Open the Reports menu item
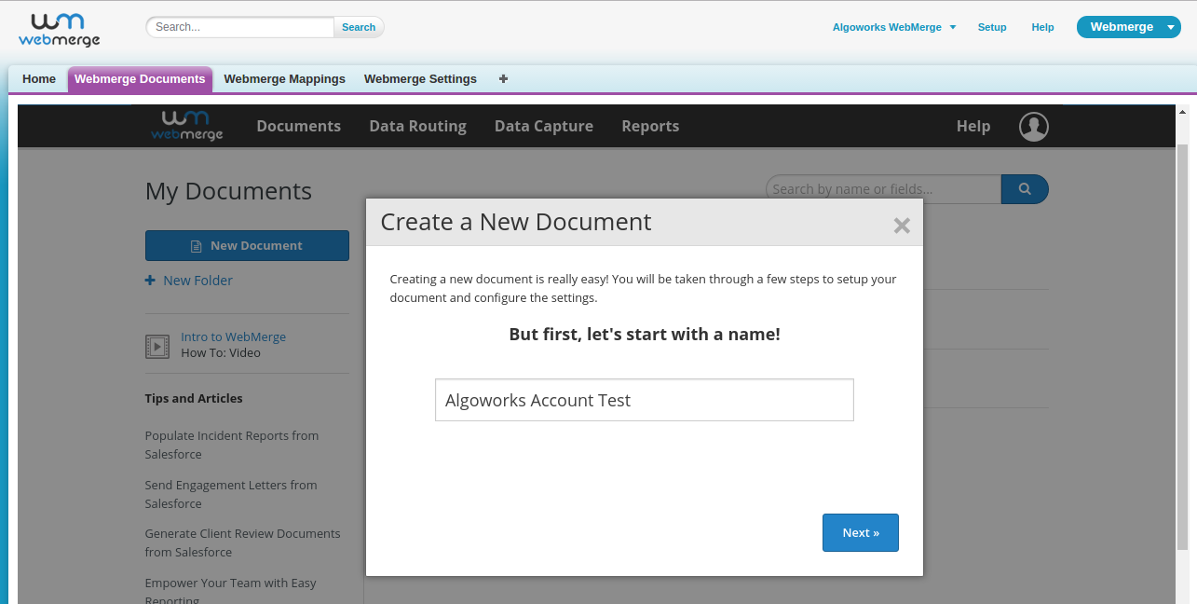 pyautogui.click(x=650, y=127)
